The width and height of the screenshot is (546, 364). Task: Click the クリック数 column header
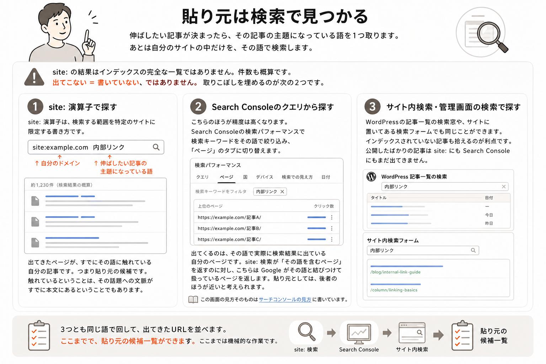pyautogui.click(x=324, y=206)
